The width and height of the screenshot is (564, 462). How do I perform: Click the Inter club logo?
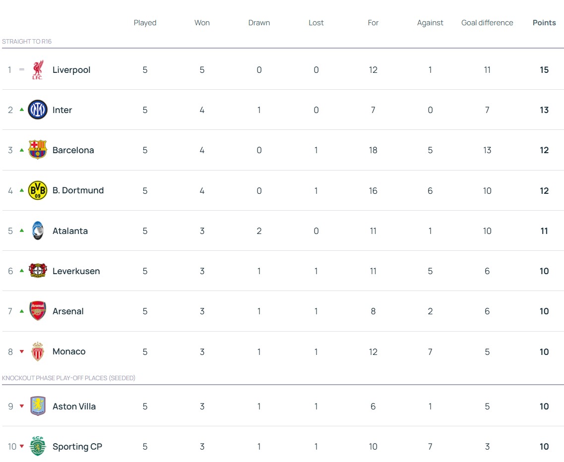[38, 110]
